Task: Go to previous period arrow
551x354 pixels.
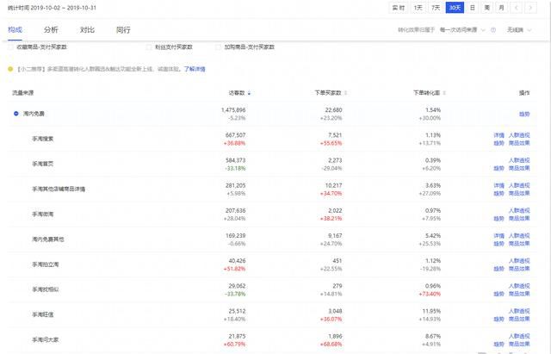Action: (517, 8)
